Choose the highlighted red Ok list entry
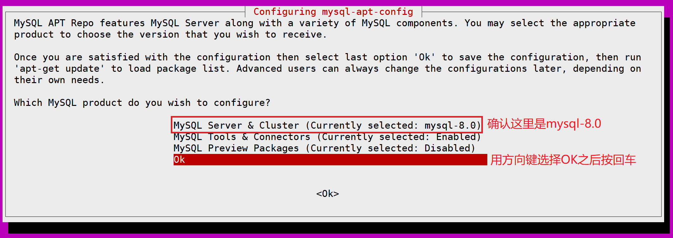 (330, 160)
